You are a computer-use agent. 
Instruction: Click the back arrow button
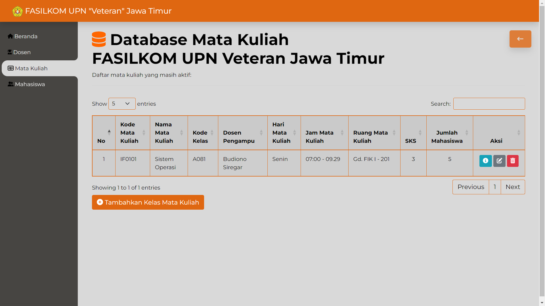(x=520, y=39)
